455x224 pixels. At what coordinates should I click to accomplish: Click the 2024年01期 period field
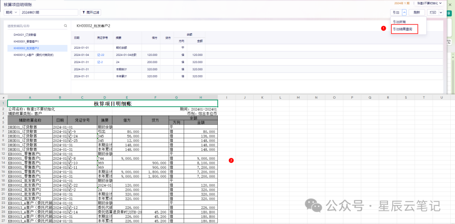pyautogui.click(x=49, y=13)
